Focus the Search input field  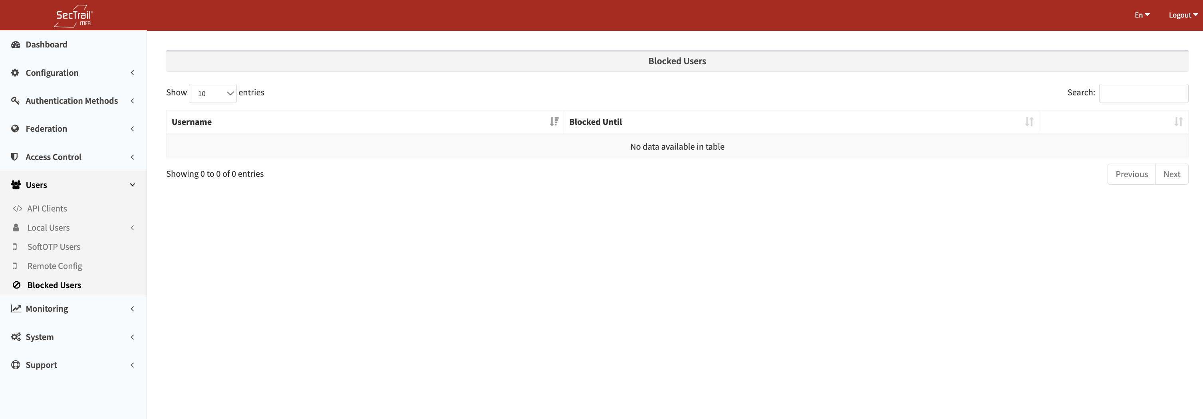[x=1143, y=93]
